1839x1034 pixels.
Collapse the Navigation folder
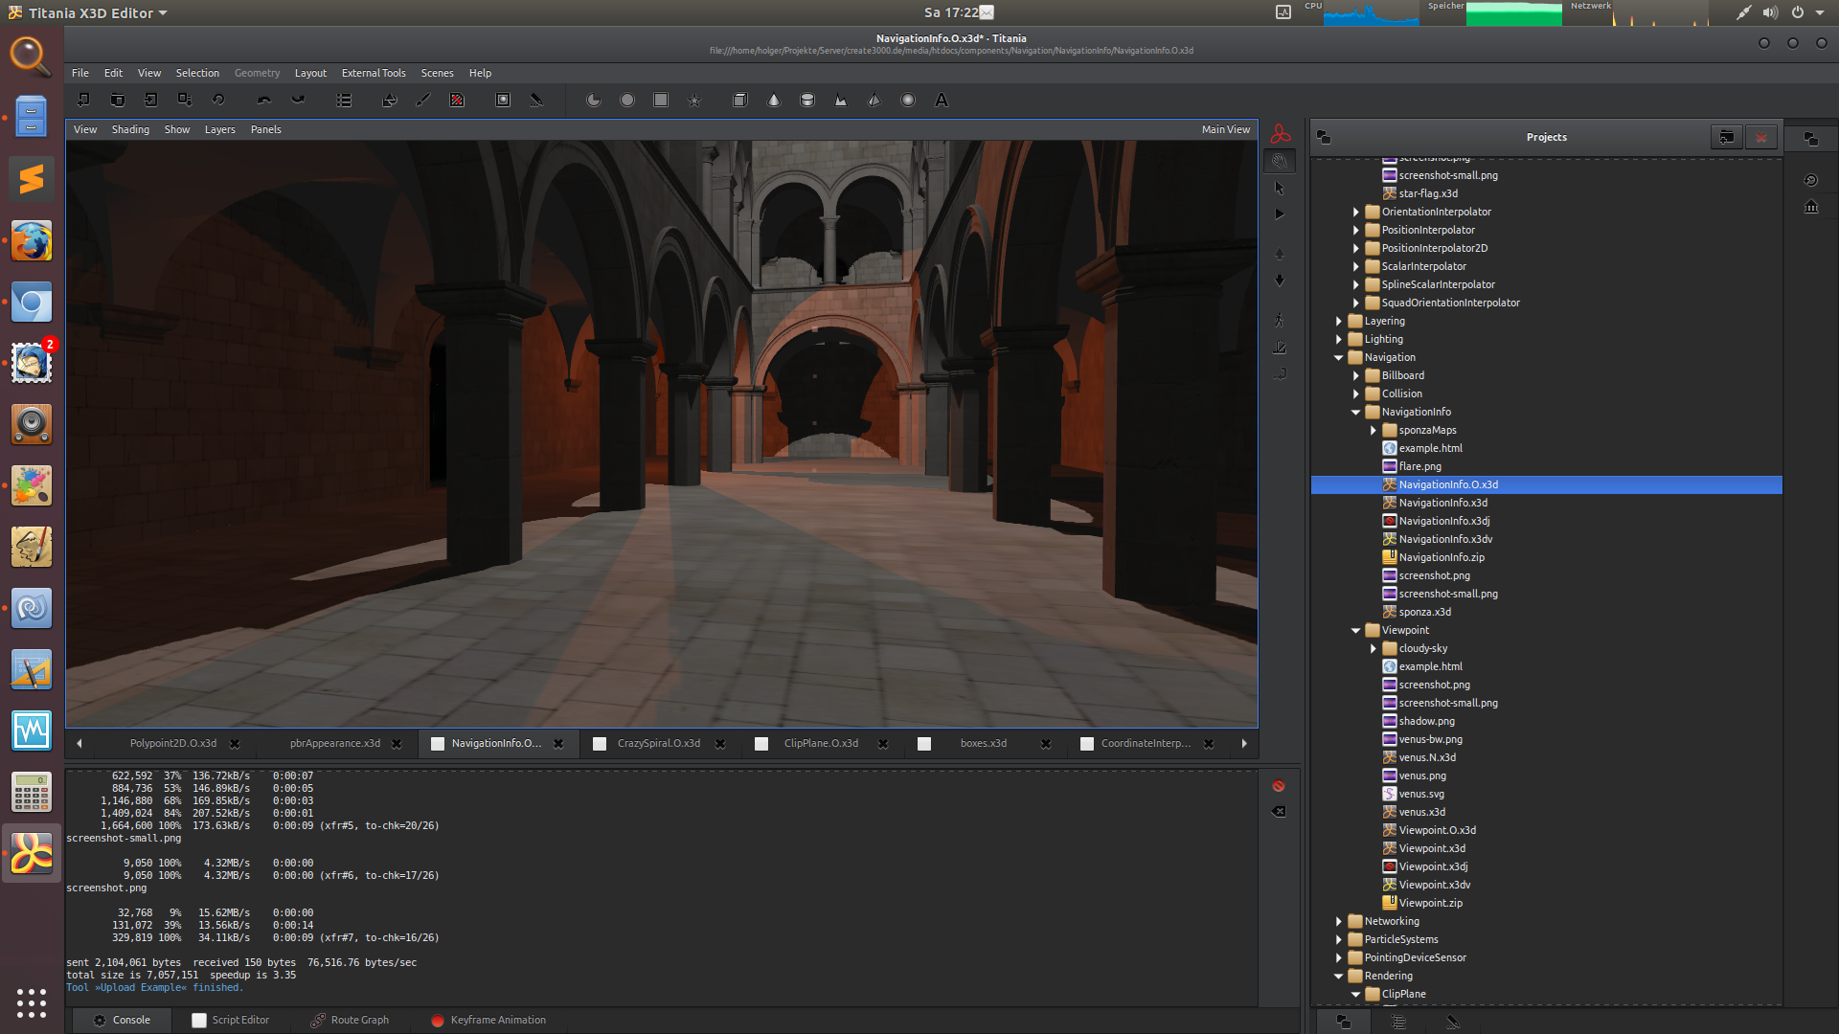tap(1338, 357)
